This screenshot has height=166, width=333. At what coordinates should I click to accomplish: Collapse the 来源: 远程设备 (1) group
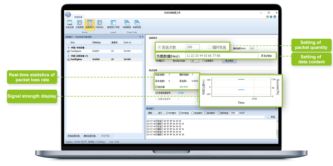click(68, 56)
